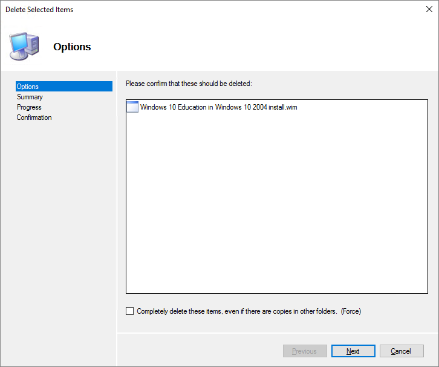Click the checkbox label ending with (Force)

pos(249,311)
